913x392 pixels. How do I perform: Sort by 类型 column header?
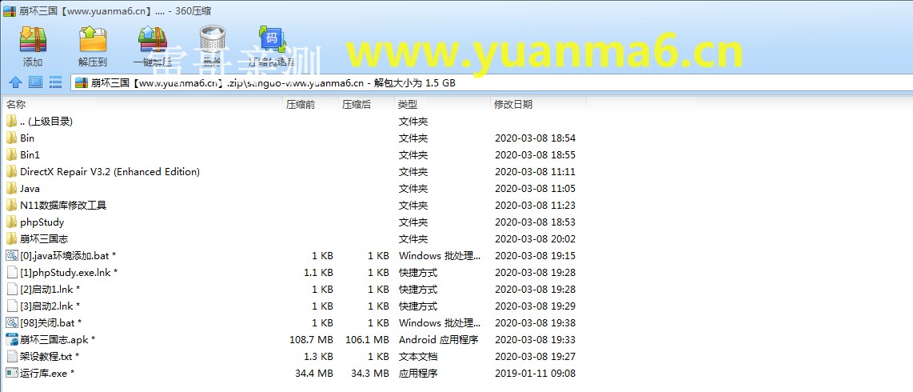point(408,105)
